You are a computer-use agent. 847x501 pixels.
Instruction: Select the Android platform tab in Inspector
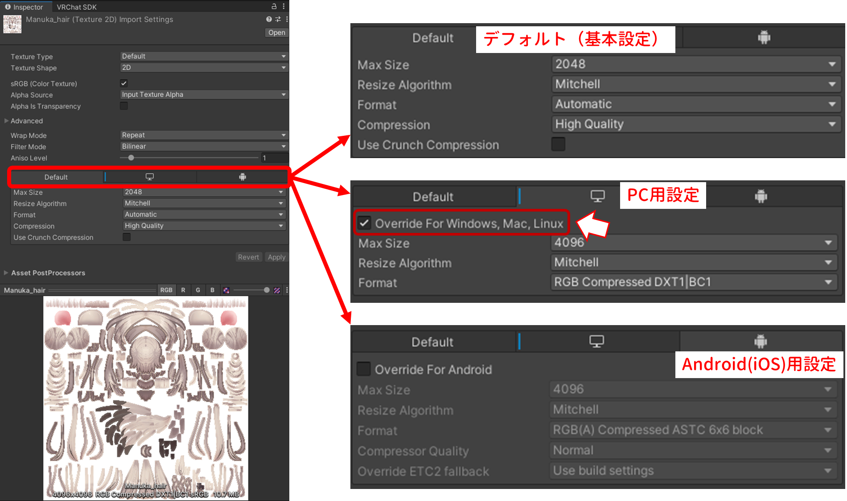pos(243,177)
